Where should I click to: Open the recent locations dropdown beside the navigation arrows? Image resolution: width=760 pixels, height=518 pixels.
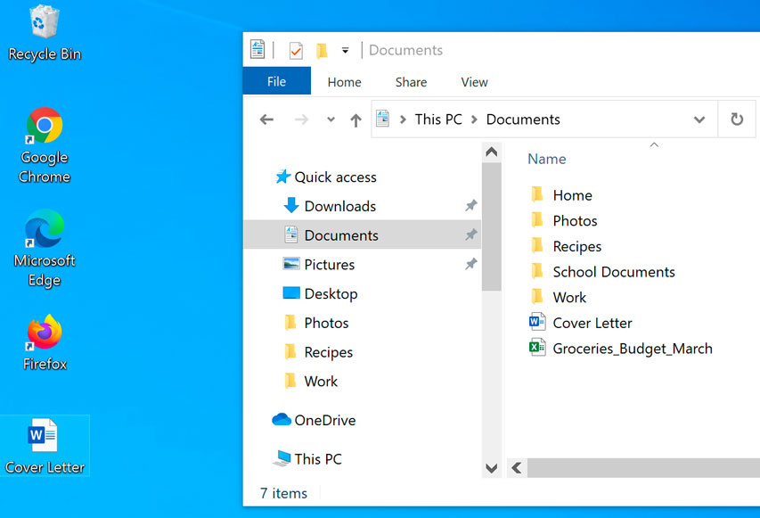click(330, 119)
